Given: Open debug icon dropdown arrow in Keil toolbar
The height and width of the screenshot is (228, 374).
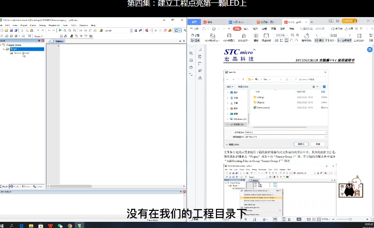Looking at the screenshot, I should point(150,30).
